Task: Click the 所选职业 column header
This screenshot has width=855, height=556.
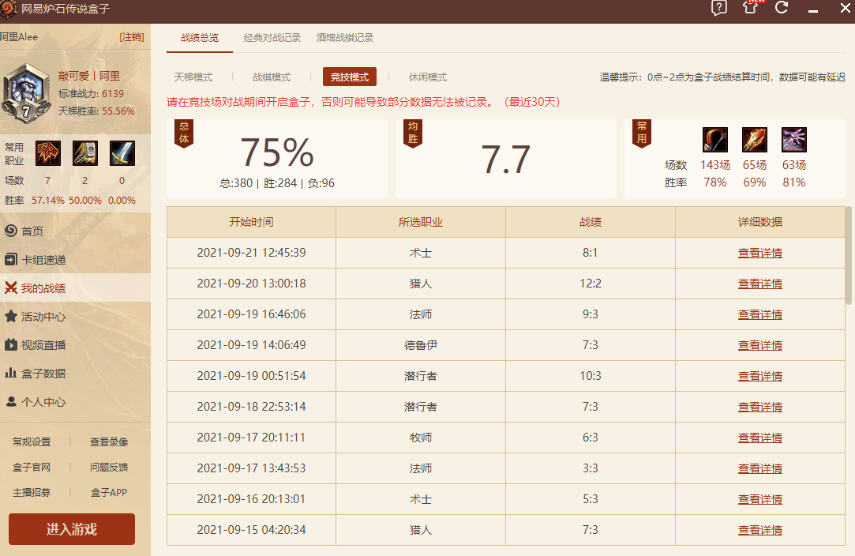Action: point(421,222)
